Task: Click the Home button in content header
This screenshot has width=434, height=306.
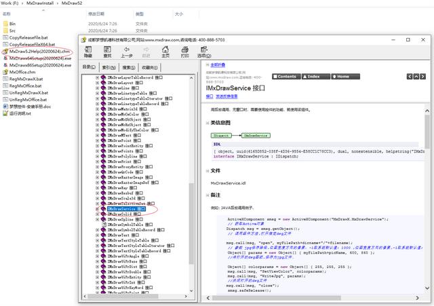Action: tap(345, 77)
